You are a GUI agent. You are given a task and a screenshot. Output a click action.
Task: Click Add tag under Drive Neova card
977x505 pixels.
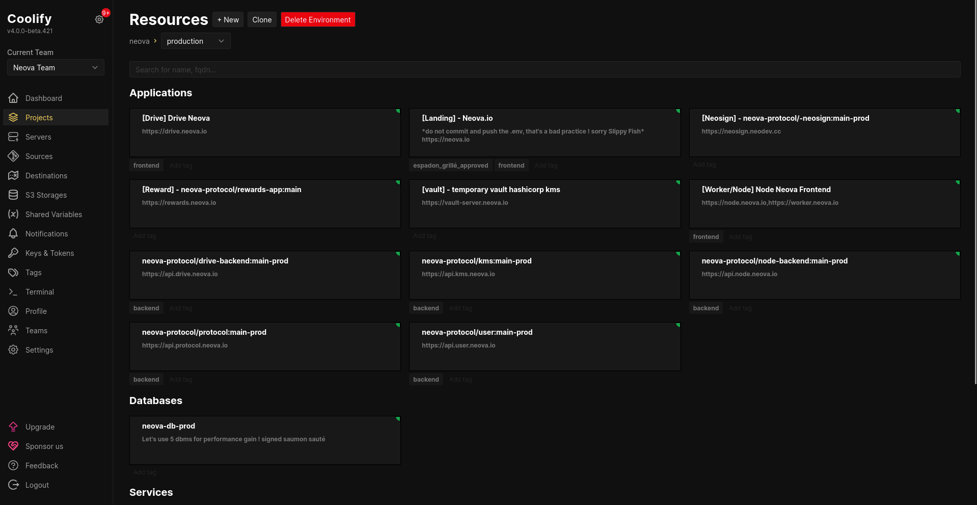click(181, 166)
